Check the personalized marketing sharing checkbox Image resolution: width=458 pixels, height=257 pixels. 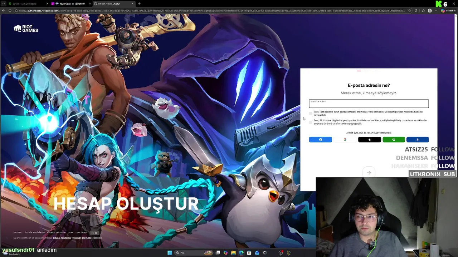[311, 122]
